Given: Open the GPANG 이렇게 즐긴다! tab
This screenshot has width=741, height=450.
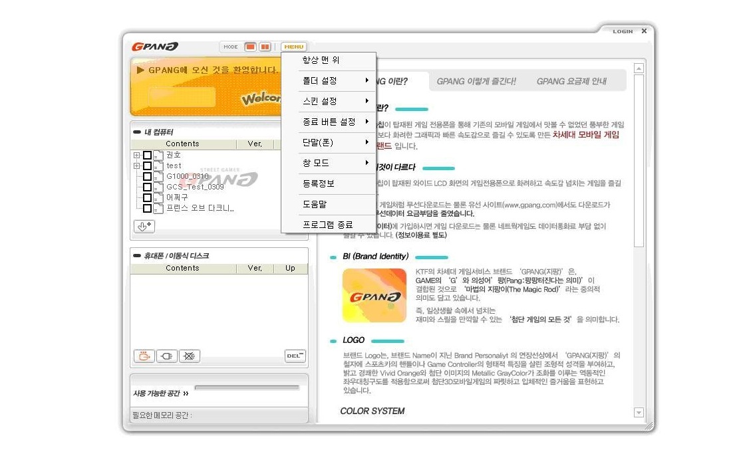Looking at the screenshot, I should [x=476, y=81].
